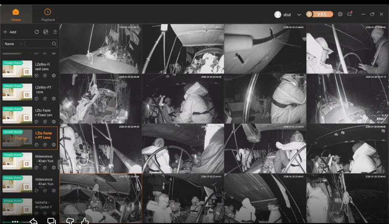Open settings for I.Zefiro-PT Lens
Screen dimensions: 389x224
pyautogui.click(x=54, y=99)
